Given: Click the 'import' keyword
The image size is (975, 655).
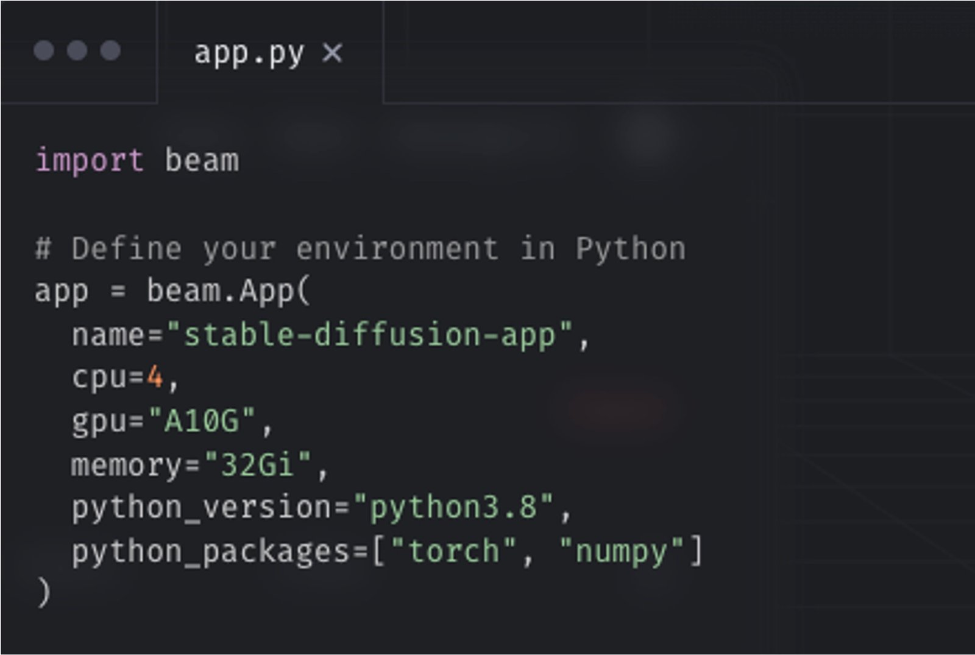Looking at the screenshot, I should click(90, 161).
